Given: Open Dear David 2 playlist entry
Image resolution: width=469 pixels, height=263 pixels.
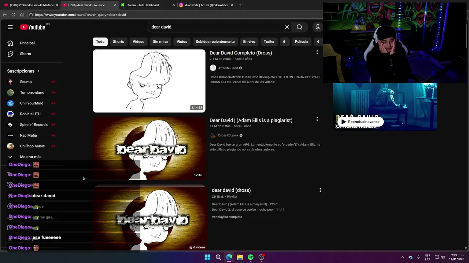Looking at the screenshot, I should click(x=248, y=210).
